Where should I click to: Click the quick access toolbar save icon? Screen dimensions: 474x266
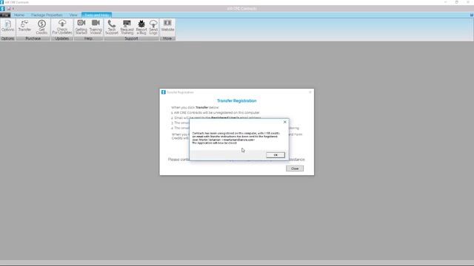[x=9, y=9]
